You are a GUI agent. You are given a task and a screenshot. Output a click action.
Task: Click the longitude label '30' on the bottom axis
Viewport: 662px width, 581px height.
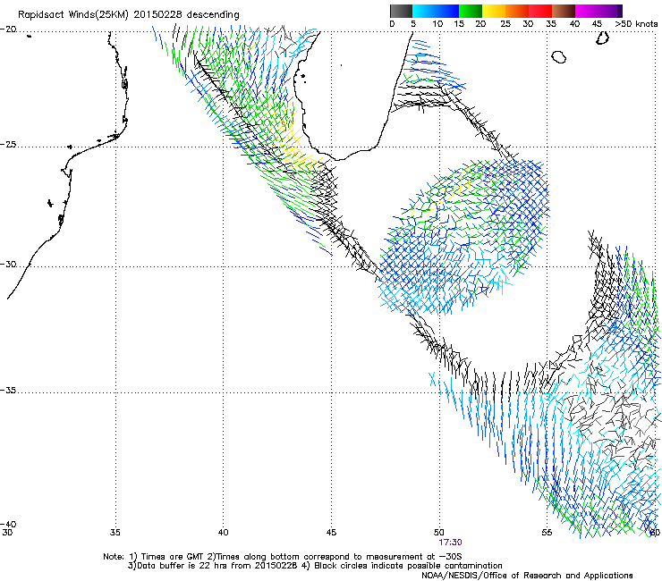point(7,533)
